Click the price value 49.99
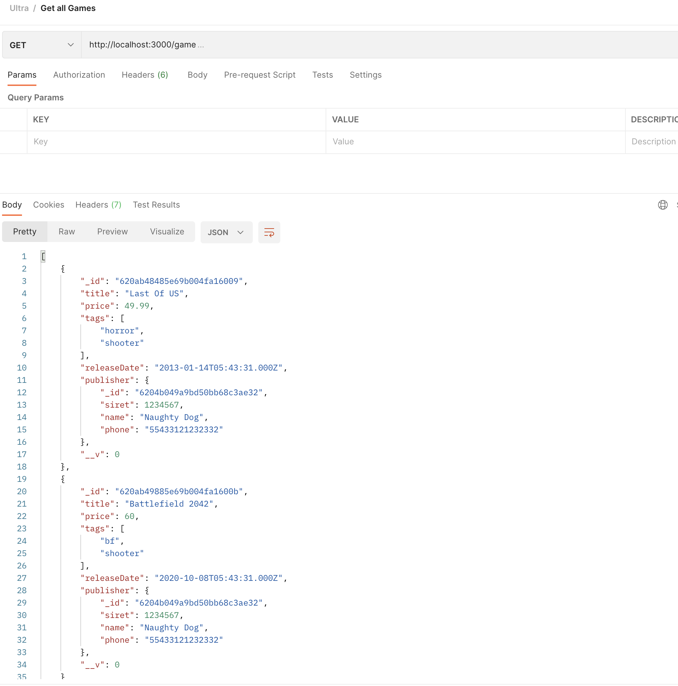 [x=137, y=306]
